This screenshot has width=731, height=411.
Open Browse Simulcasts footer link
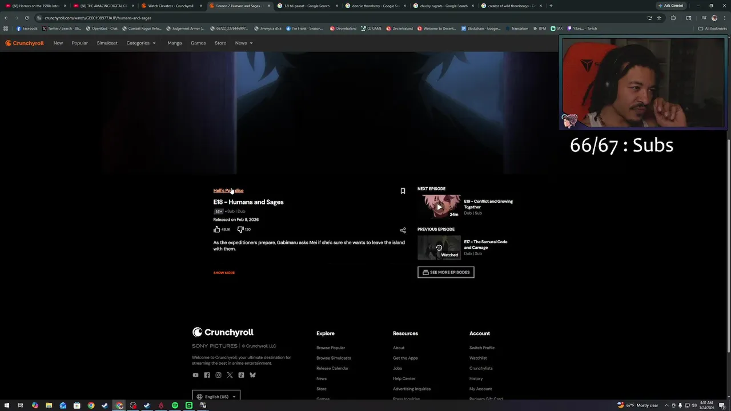tap(334, 358)
